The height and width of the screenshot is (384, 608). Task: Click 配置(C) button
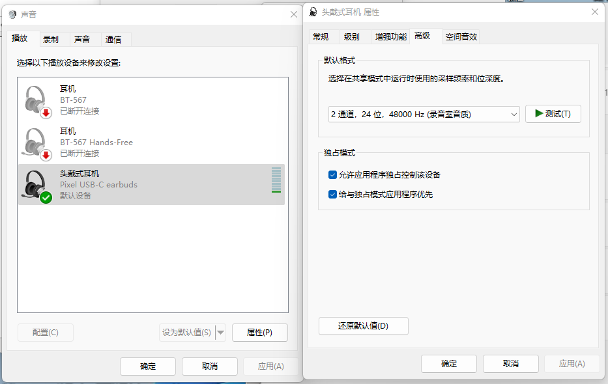coord(46,333)
